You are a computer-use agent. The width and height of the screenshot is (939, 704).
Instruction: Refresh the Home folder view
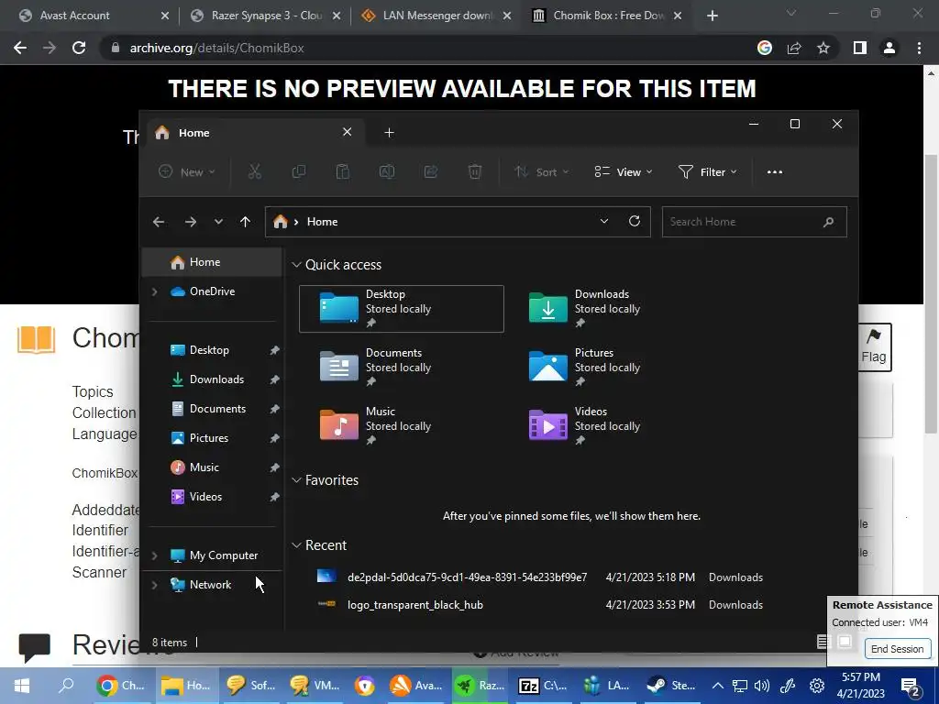635,222
